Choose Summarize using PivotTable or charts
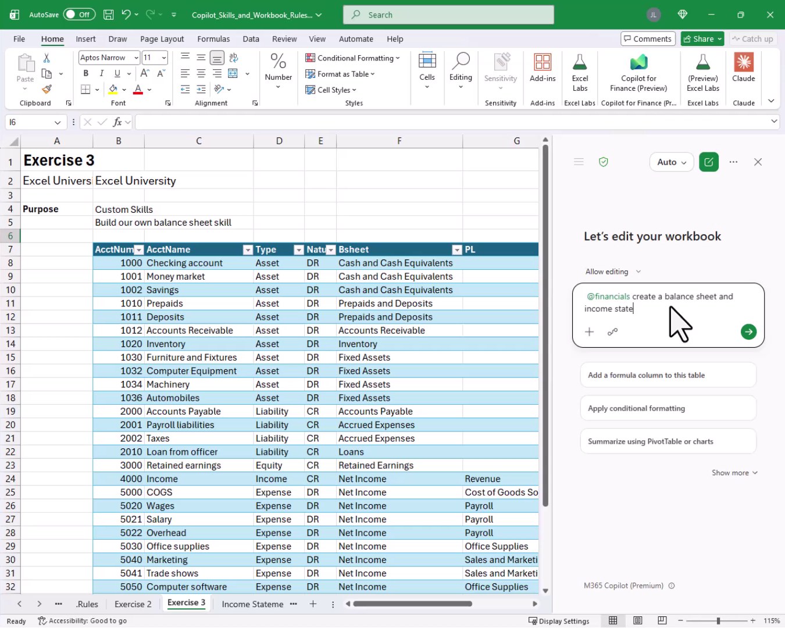Viewport: 785px width, 628px height. (668, 441)
